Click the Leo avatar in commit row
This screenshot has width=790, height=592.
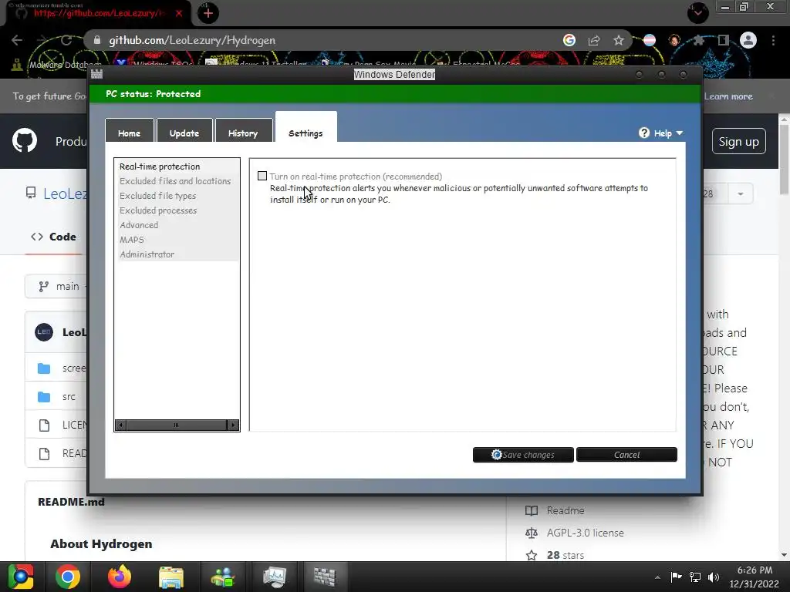[x=44, y=332]
